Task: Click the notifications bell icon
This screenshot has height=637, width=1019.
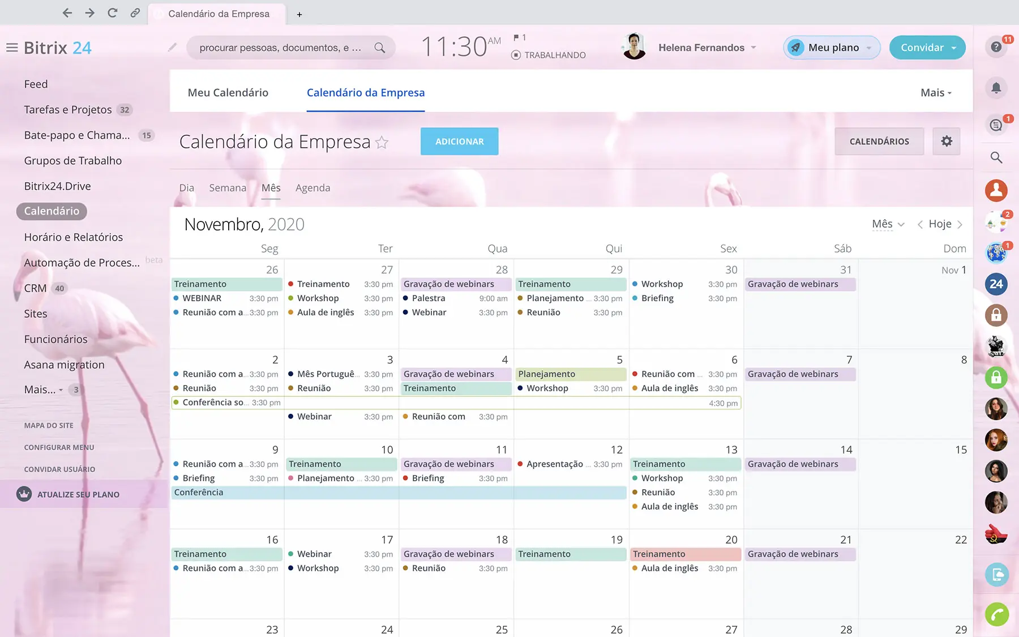Action: pyautogui.click(x=996, y=88)
